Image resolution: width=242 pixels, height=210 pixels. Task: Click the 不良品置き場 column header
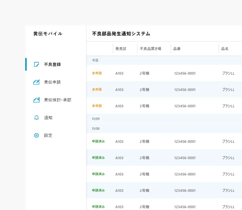pos(150,49)
